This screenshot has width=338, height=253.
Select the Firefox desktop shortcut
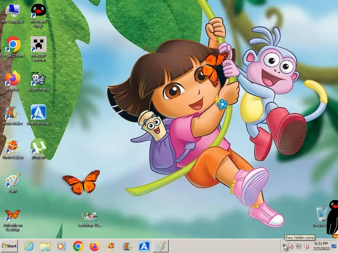click(x=13, y=81)
